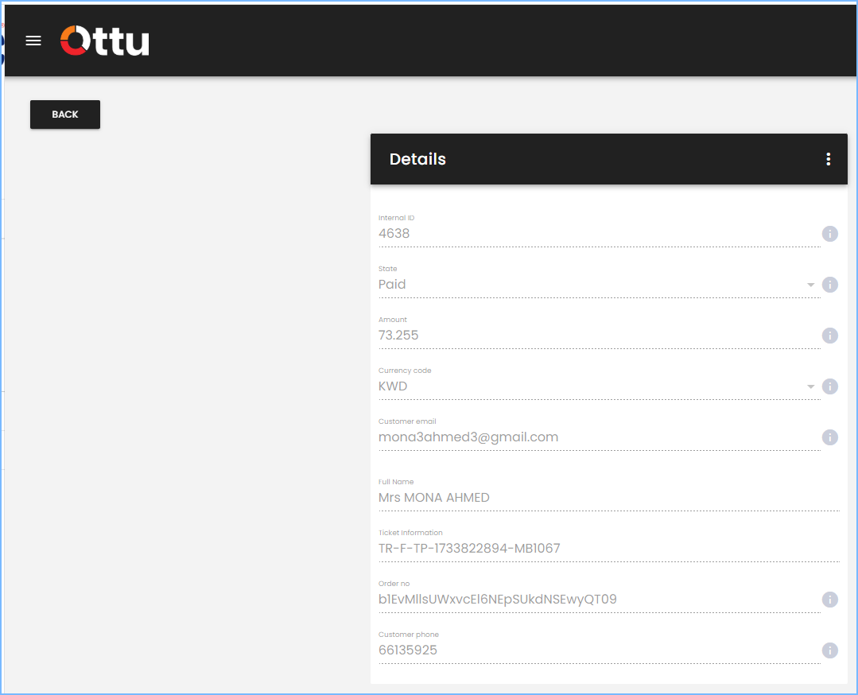Click the Currency code value KWD
The image size is (858, 695).
coord(393,386)
